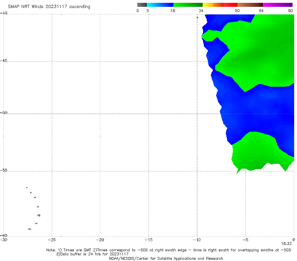Select the green segment of the color scale
The width and height of the screenshot is (297, 261).
click(x=188, y=5)
